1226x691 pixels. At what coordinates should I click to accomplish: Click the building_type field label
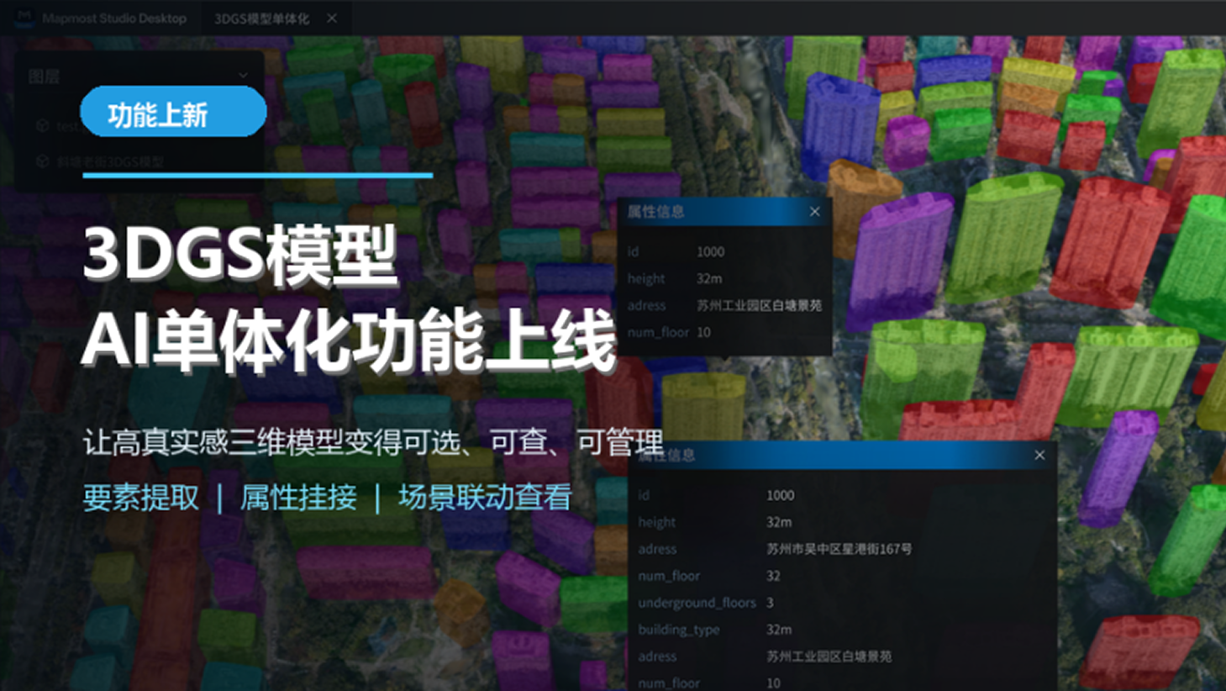pos(679,630)
